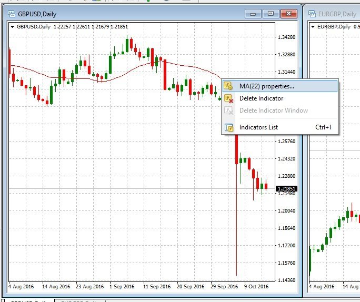Click the 1.34280 price scale value
The height and width of the screenshot is (302, 360).
point(286,37)
